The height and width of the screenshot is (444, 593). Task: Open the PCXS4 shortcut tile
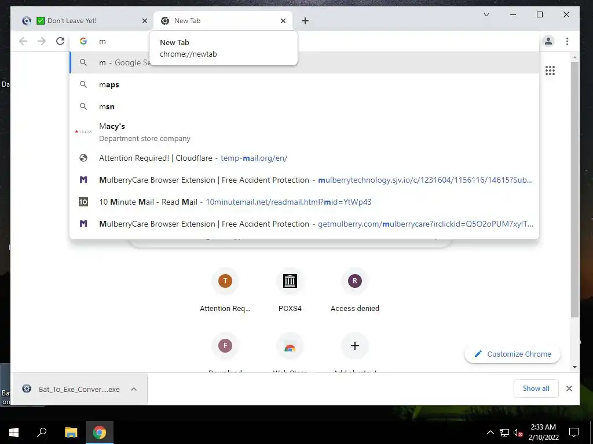pyautogui.click(x=290, y=290)
